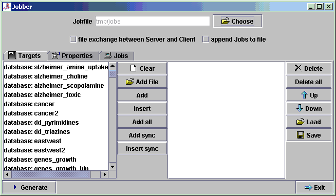
Task: Click the Properties tab icon
Action: pyautogui.click(x=55, y=55)
